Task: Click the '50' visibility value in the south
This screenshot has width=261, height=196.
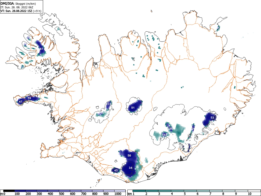Action: (x=129, y=155)
